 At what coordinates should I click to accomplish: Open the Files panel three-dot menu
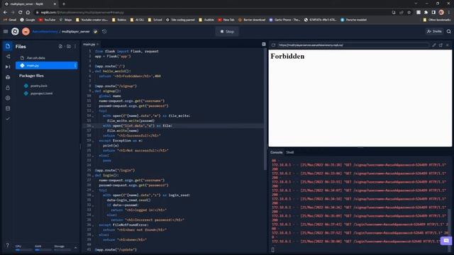pyautogui.click(x=75, y=47)
